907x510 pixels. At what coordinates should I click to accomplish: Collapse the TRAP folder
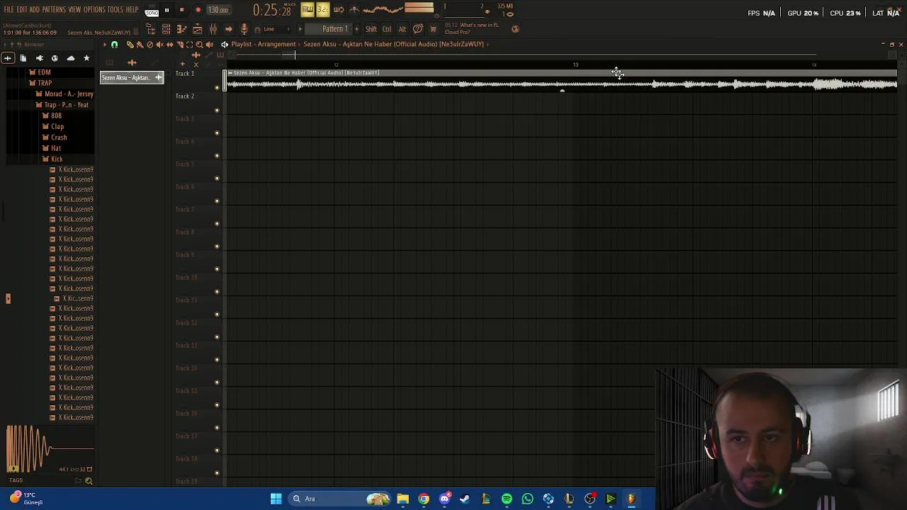tap(40, 83)
